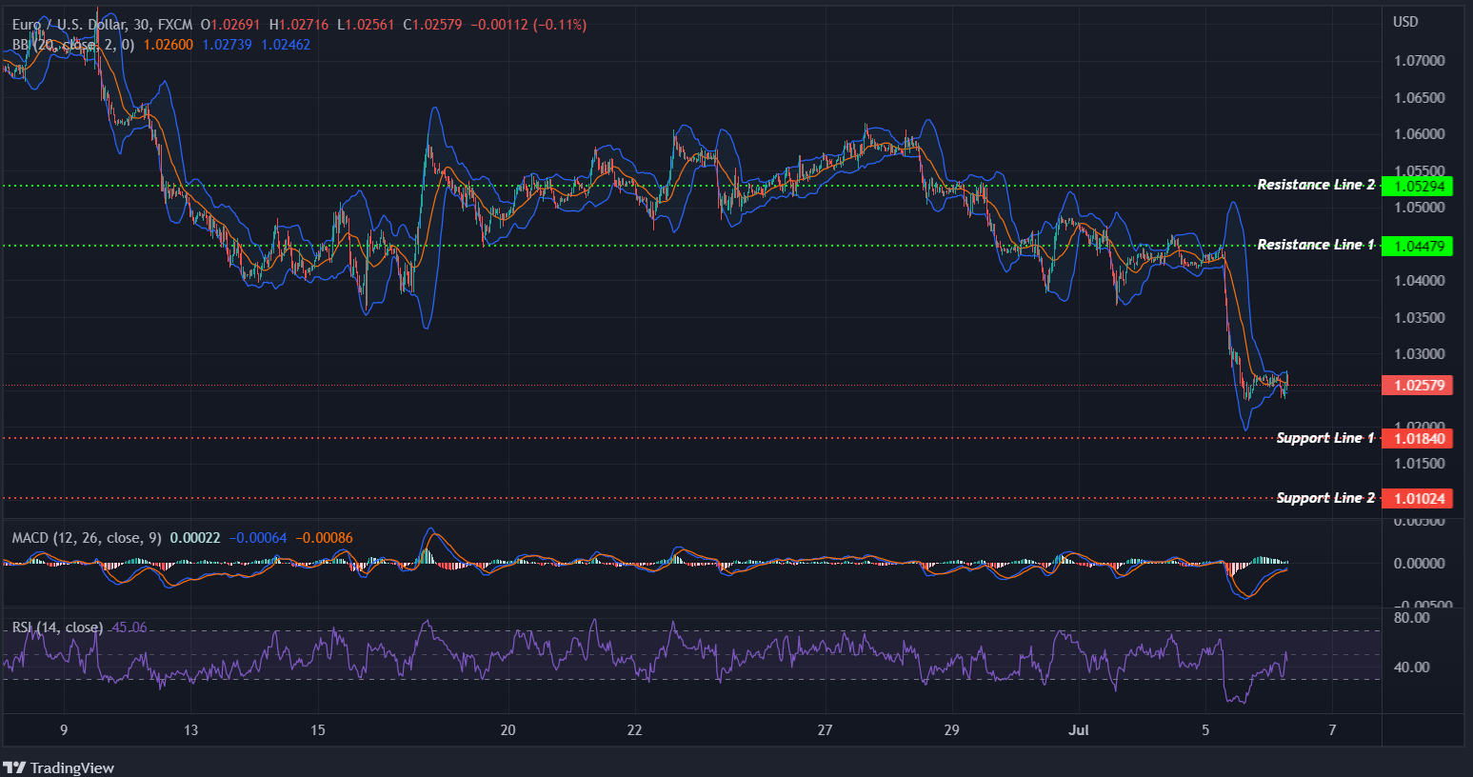The image size is (1473, 777).
Task: Click the red Support Line 2 label 1.01024
Action: click(1418, 498)
